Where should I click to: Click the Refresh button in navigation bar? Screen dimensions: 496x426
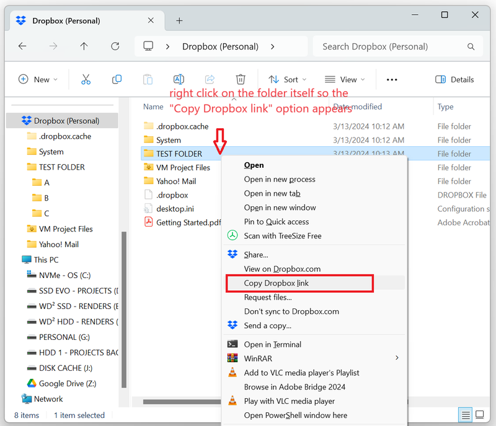(x=115, y=46)
